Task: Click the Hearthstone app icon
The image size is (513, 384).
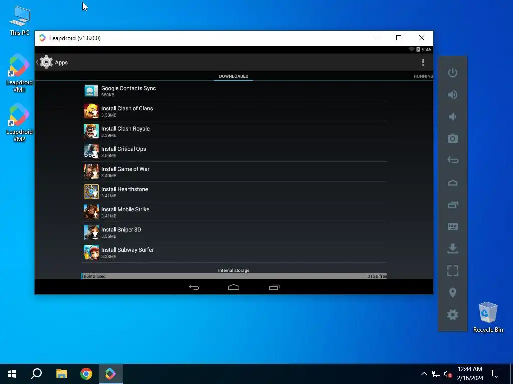Action: point(91,192)
